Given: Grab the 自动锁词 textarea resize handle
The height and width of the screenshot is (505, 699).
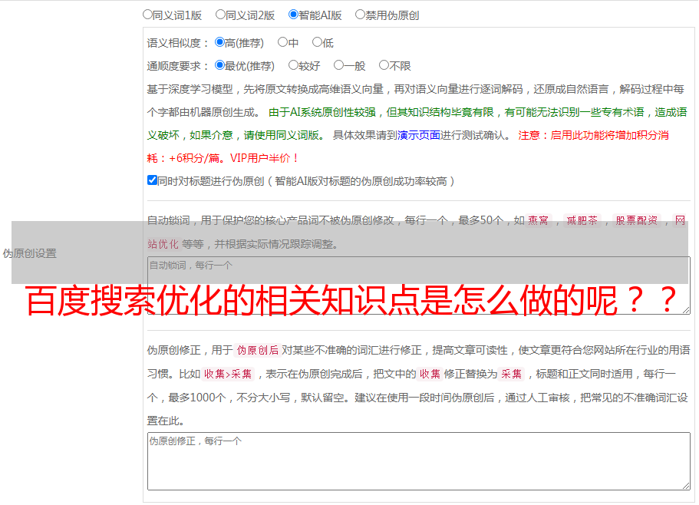Looking at the screenshot, I should 686,310.
